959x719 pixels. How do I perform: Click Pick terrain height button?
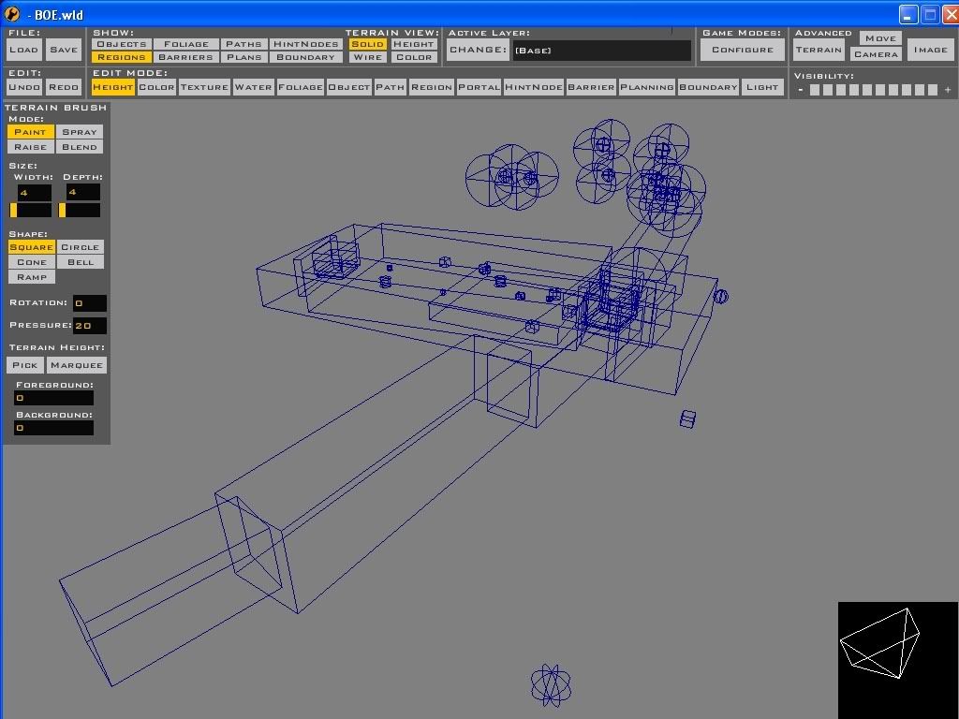[x=25, y=365]
